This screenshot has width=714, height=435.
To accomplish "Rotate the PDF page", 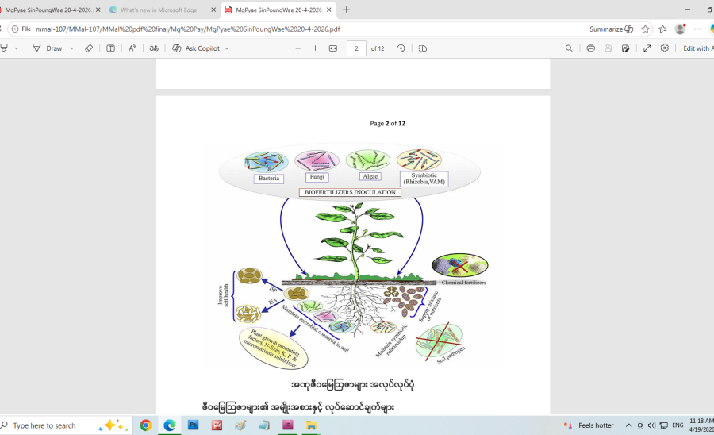I will tap(401, 48).
